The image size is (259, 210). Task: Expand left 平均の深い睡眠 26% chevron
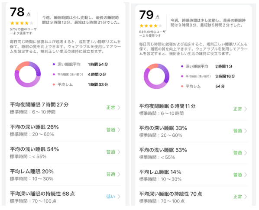[x=119, y=130]
